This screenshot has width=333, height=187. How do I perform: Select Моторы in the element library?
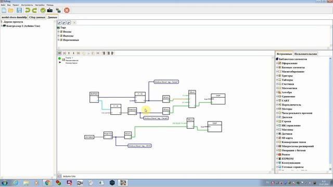tap(287, 109)
